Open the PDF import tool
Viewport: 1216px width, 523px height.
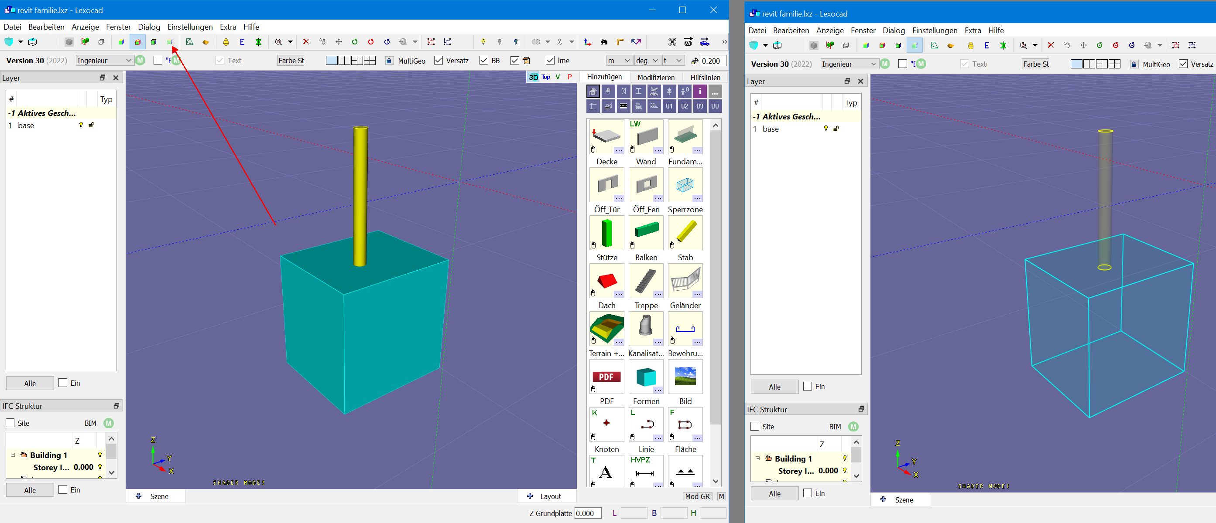point(606,377)
